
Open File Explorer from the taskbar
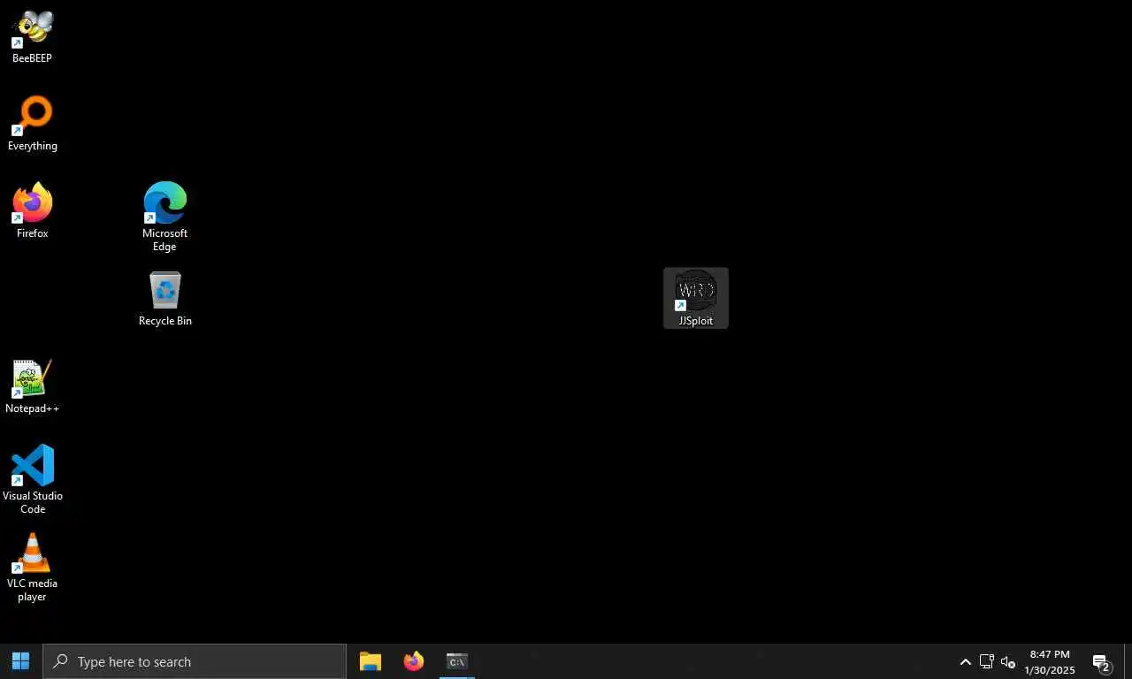click(371, 661)
